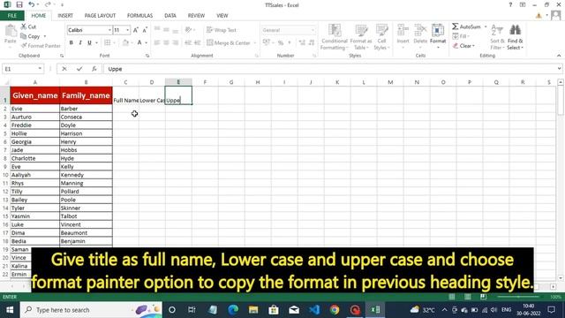Switch to Normal view in status bar
Image resolution: width=565 pixels, height=318 pixels.
(x=451, y=297)
